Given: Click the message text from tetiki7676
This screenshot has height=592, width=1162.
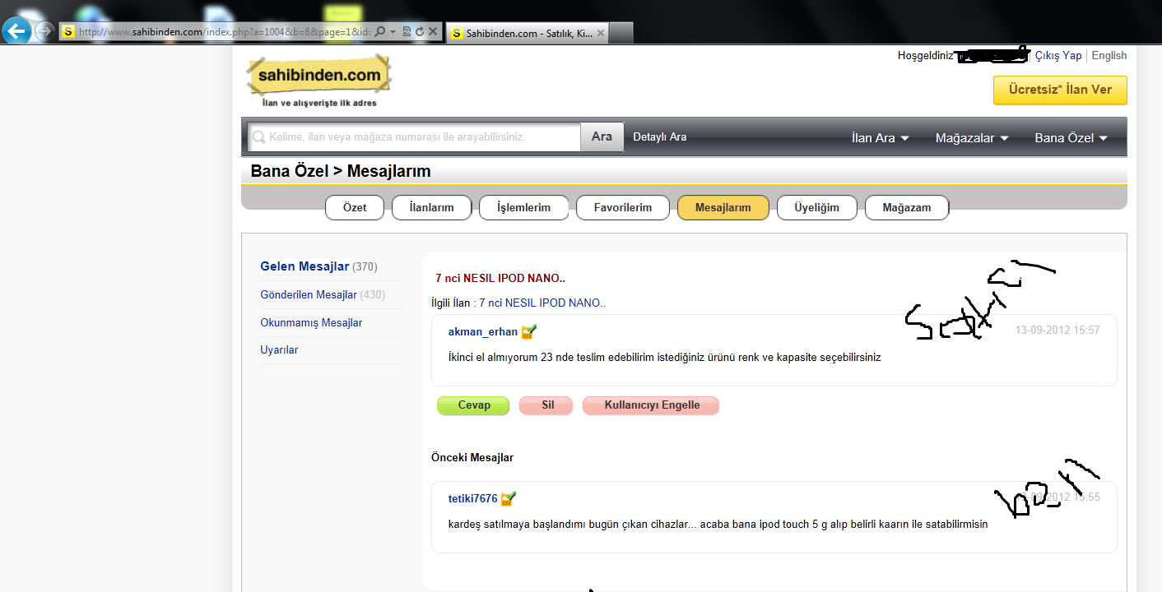Looking at the screenshot, I should tap(718, 524).
